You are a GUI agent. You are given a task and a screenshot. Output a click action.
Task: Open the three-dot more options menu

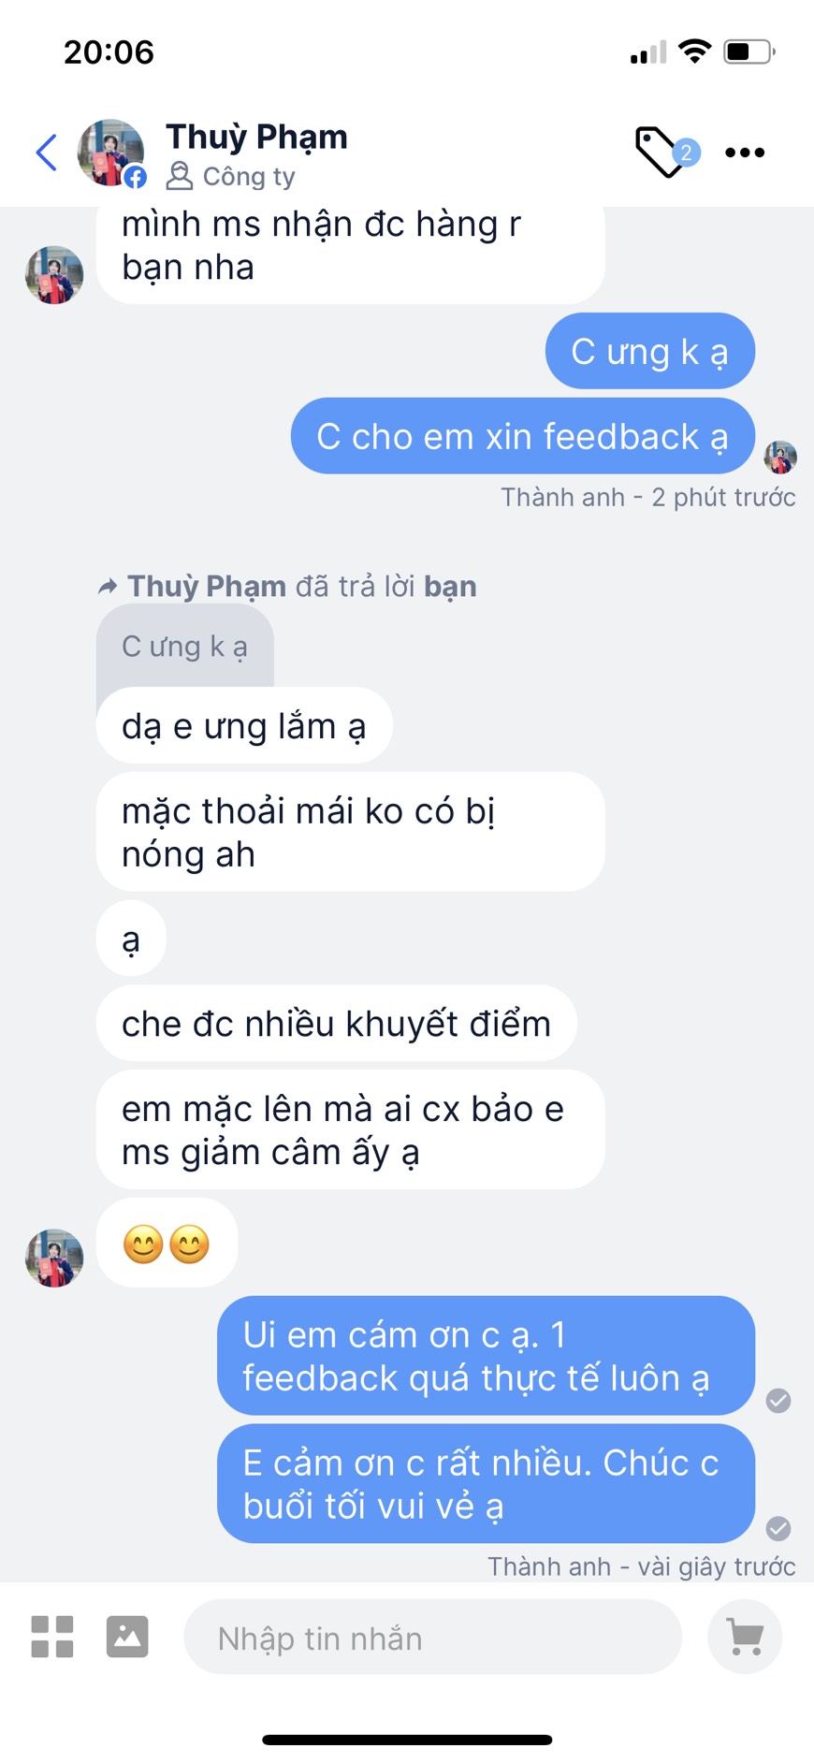pos(745,153)
